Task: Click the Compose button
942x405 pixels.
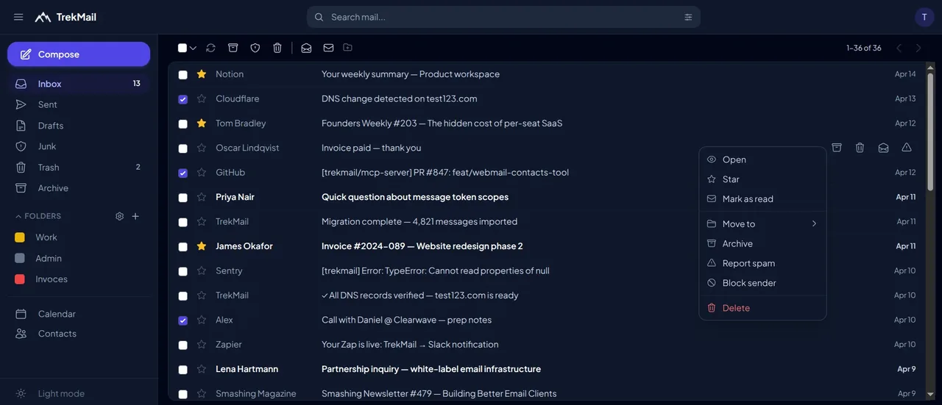Action: (x=79, y=54)
